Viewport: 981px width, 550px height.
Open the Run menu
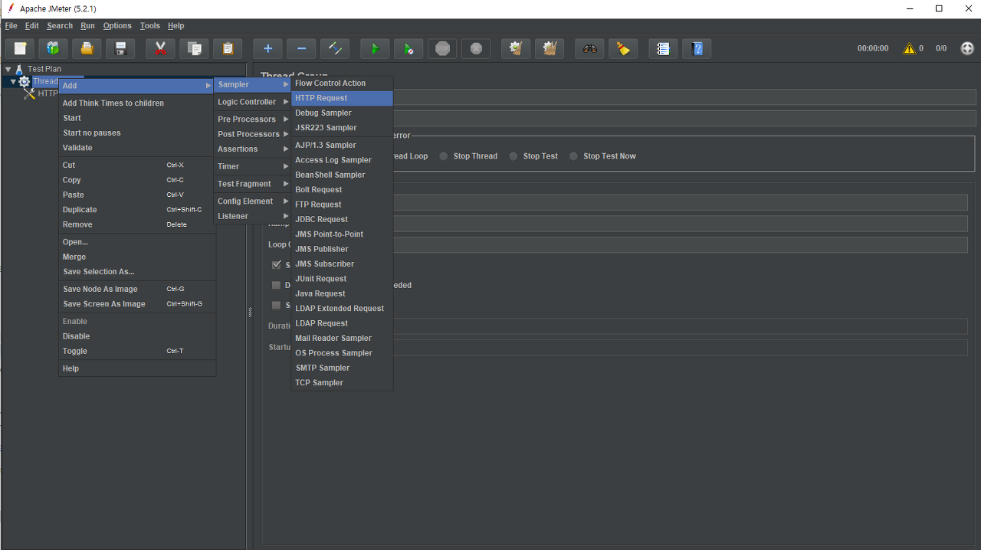(x=87, y=26)
